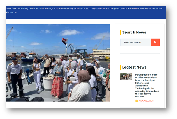Select the 'Leatest News' heading
177x119 pixels.
[x=134, y=67]
